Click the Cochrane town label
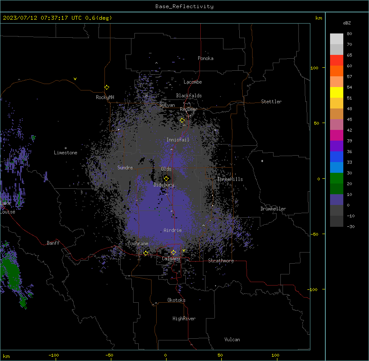369x361 pixels. pos(138,244)
